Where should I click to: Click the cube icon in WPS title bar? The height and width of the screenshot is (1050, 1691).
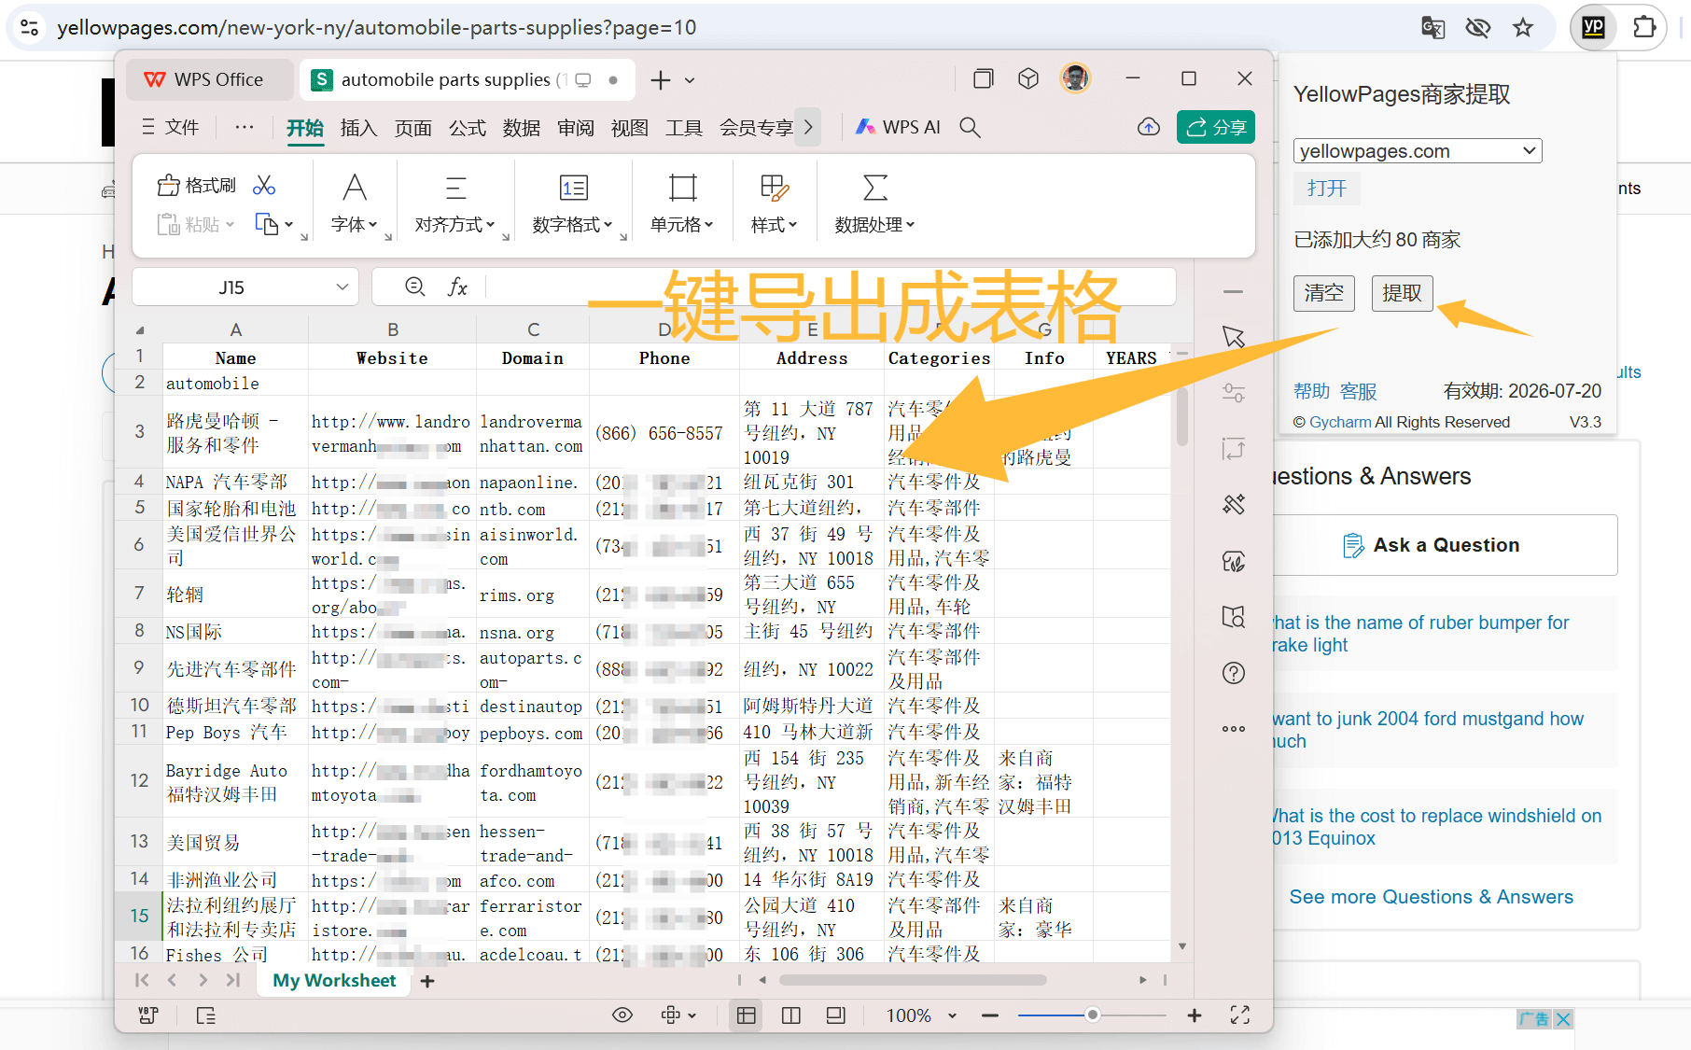click(1028, 78)
